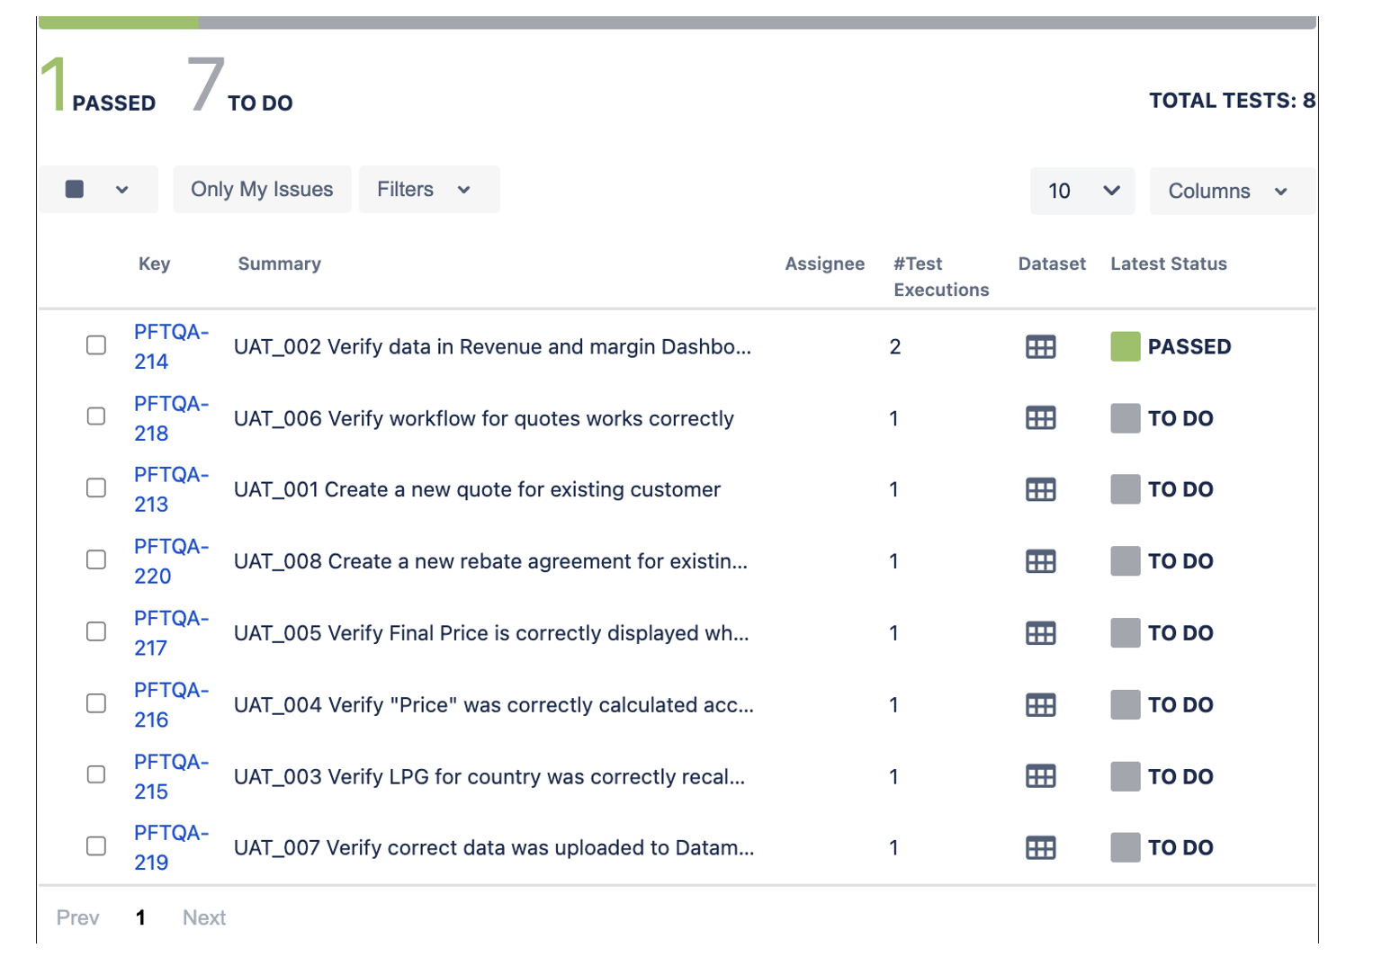Image resolution: width=1391 pixels, height=957 pixels.
Task: Change page size from 10 dropdown
Action: click(x=1082, y=191)
